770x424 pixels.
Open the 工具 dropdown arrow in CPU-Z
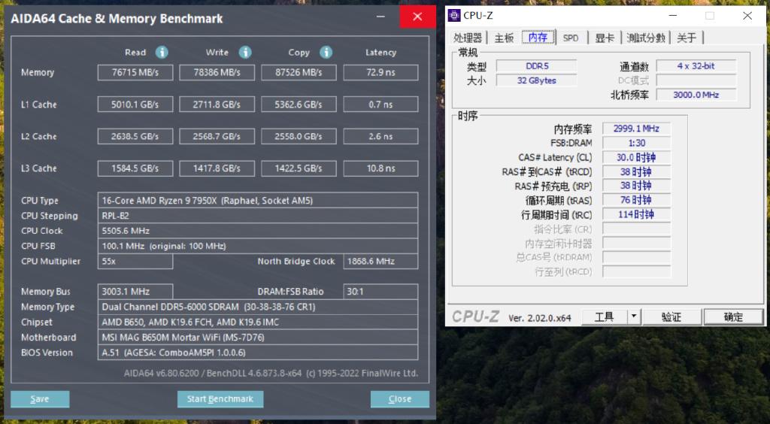[634, 317]
